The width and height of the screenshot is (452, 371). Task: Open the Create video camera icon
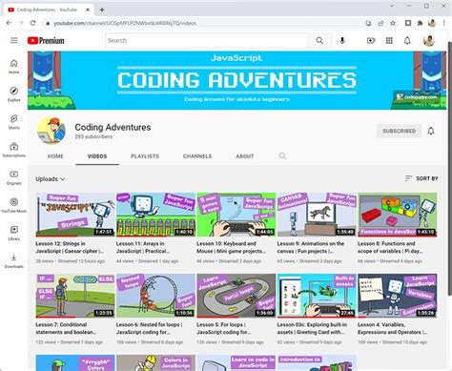371,40
